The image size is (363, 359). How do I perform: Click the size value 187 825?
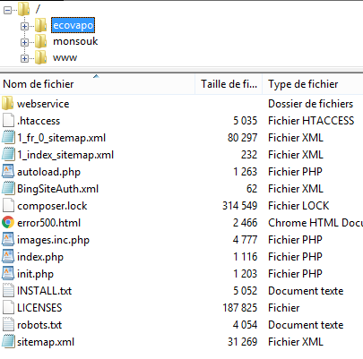coord(239,308)
